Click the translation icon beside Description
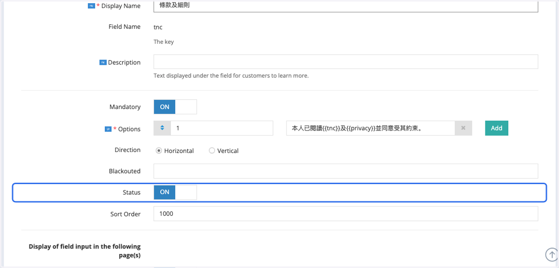The height and width of the screenshot is (268, 559). tap(103, 62)
